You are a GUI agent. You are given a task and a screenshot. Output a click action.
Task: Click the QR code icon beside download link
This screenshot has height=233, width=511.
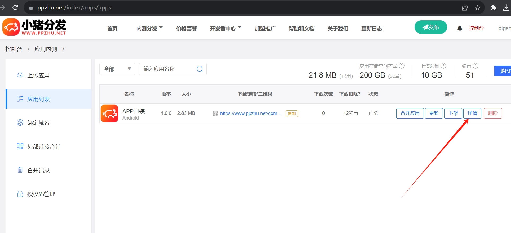pos(215,113)
